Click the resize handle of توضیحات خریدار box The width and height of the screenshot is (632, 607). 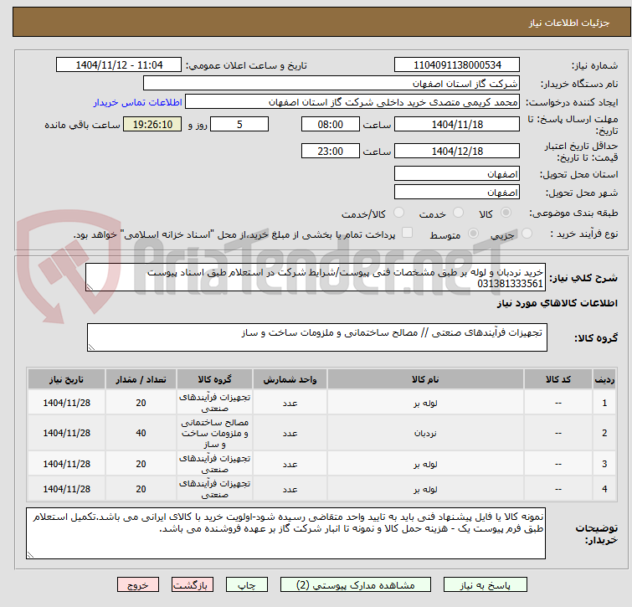(30, 554)
